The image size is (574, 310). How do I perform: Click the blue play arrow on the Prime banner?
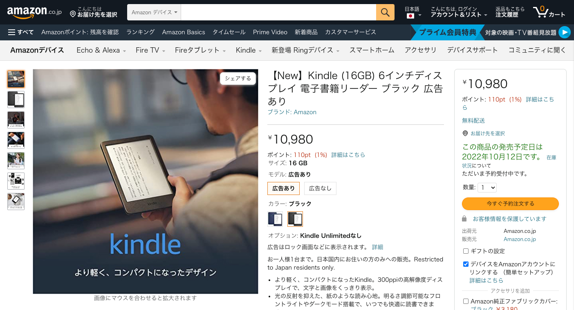tap(564, 32)
